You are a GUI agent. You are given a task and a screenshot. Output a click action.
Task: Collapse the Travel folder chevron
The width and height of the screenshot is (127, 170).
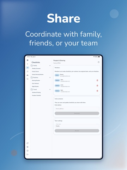(50, 90)
